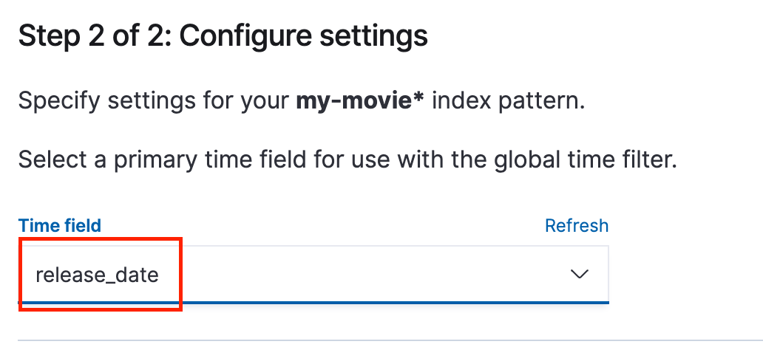The image size is (763, 347).
Task: Click the Refresh link
Action: [x=576, y=225]
